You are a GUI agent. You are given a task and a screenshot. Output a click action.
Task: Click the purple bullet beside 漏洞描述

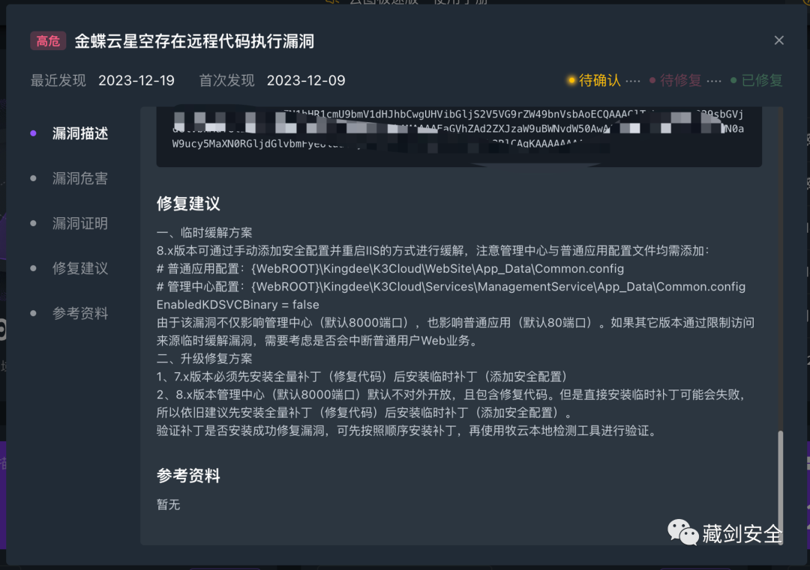[x=34, y=133]
